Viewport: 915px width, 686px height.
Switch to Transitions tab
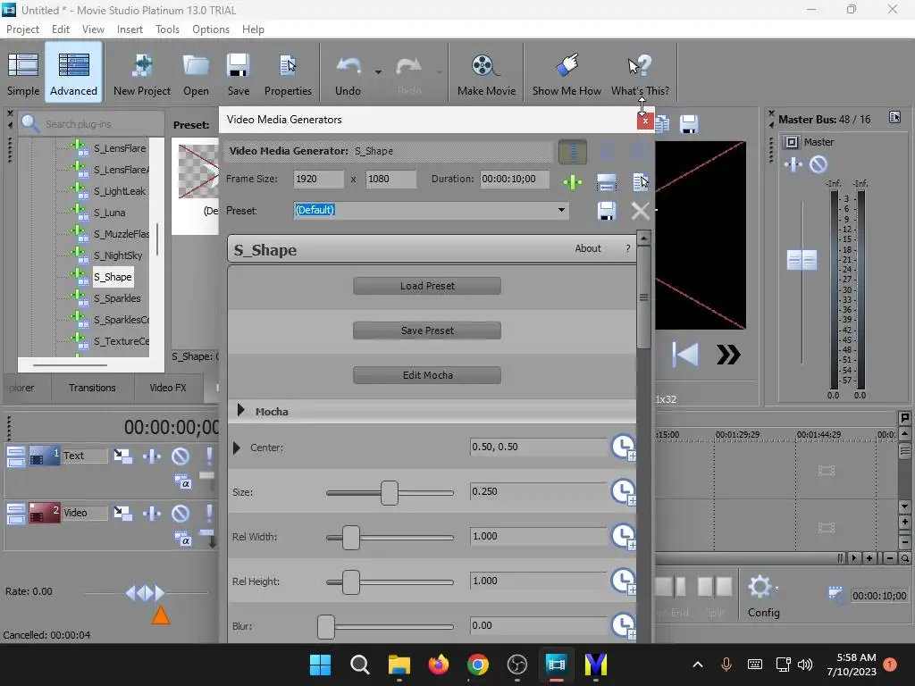[x=92, y=388]
